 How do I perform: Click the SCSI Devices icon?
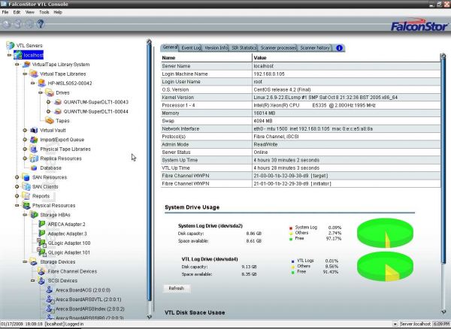coord(41,280)
